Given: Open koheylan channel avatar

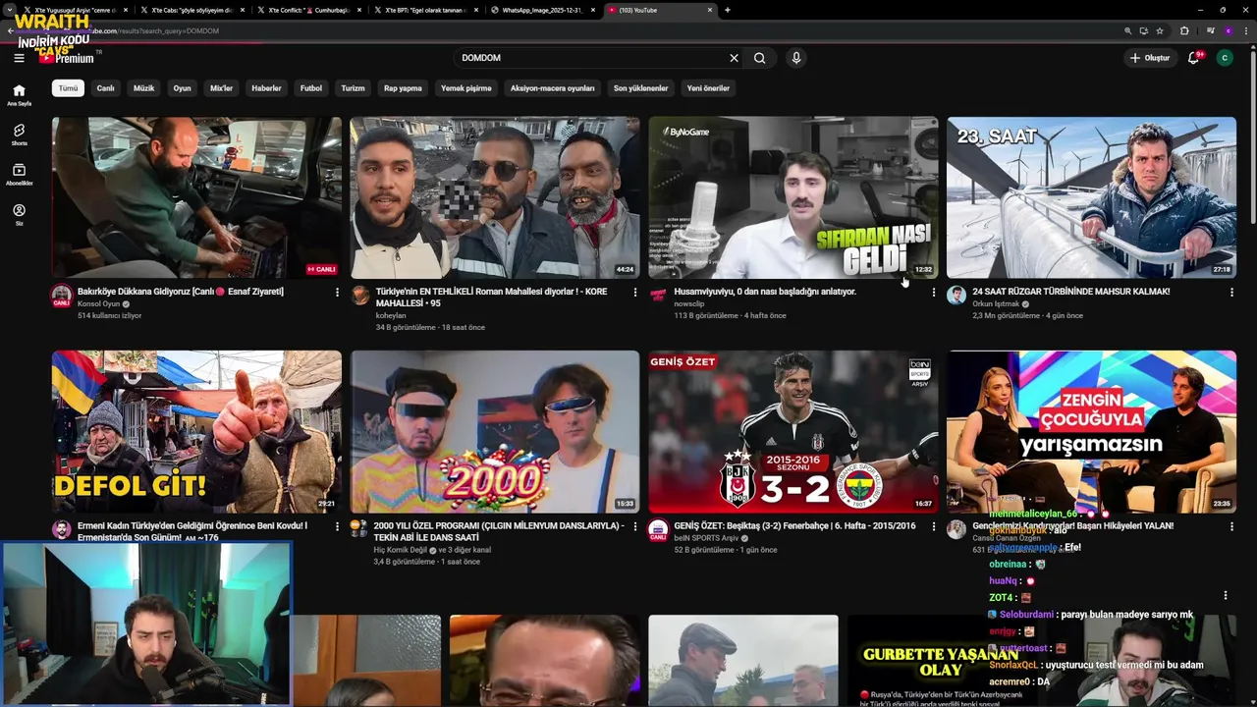Looking at the screenshot, I should [360, 296].
